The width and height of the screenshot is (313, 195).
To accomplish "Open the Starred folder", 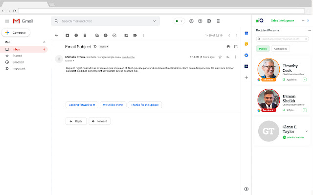I will [x=17, y=56].
